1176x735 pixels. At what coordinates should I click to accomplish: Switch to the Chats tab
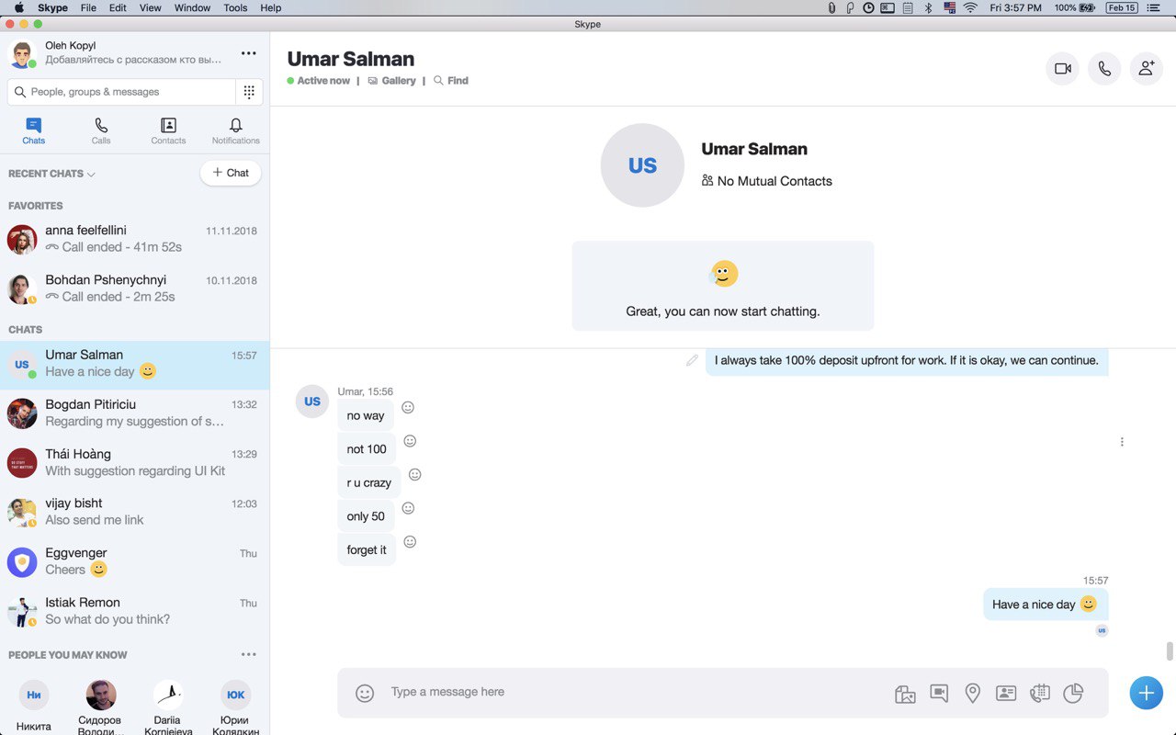[x=34, y=131]
